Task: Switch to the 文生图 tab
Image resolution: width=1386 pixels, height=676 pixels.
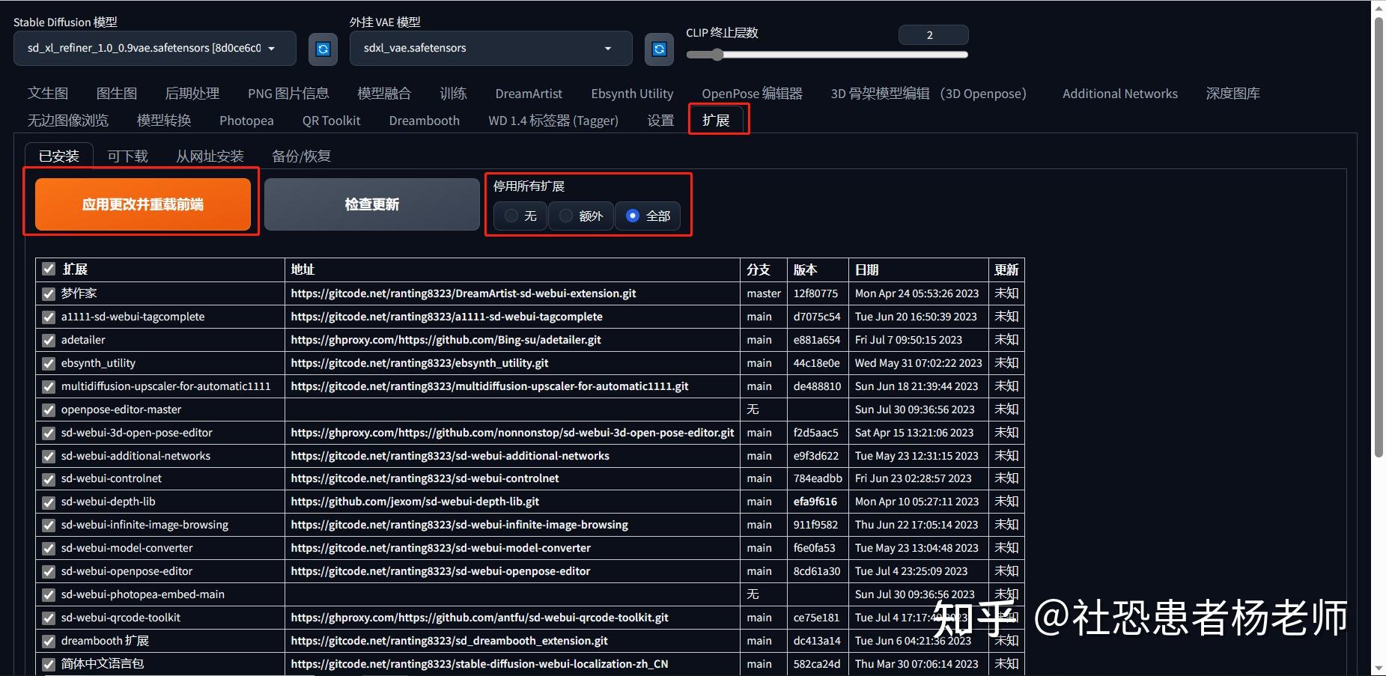Action: click(48, 93)
